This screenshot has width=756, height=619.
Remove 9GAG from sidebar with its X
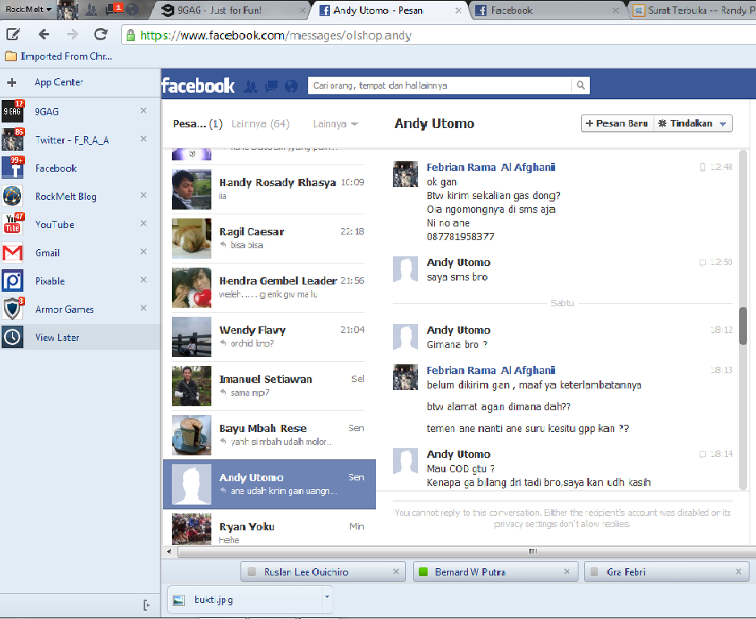click(x=143, y=110)
